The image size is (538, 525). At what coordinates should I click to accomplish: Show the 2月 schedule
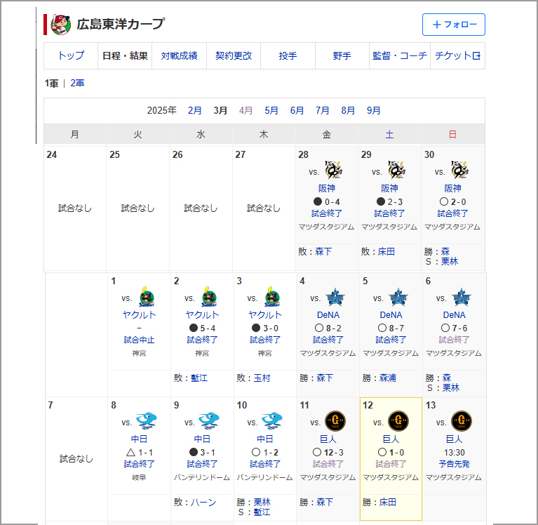click(194, 110)
